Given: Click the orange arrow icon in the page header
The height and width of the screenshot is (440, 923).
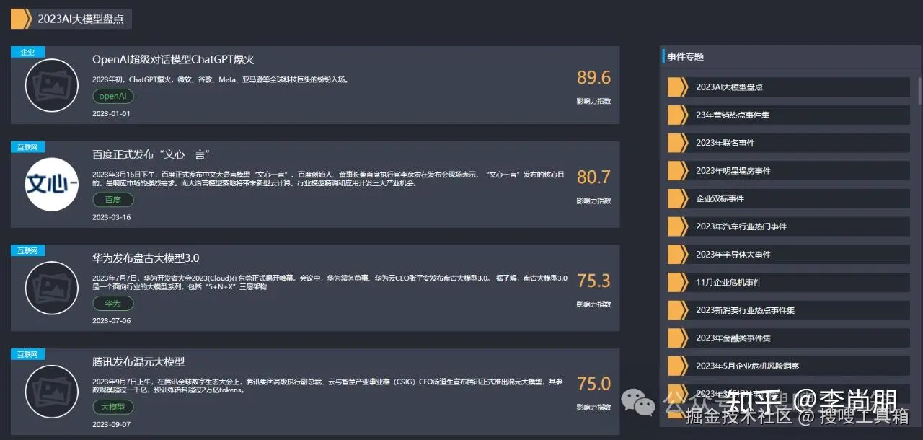Looking at the screenshot, I should point(22,19).
